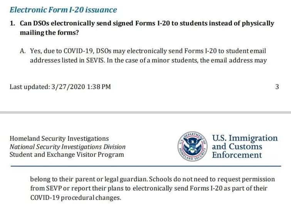Click the 'COVID-19 procedural changes.' closing line

click(x=75, y=197)
